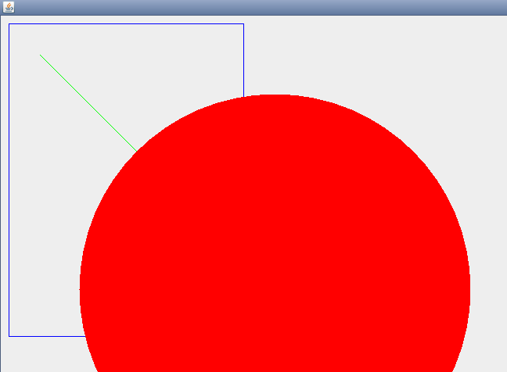Click the upper-left start of the diagonal line

click(x=41, y=55)
